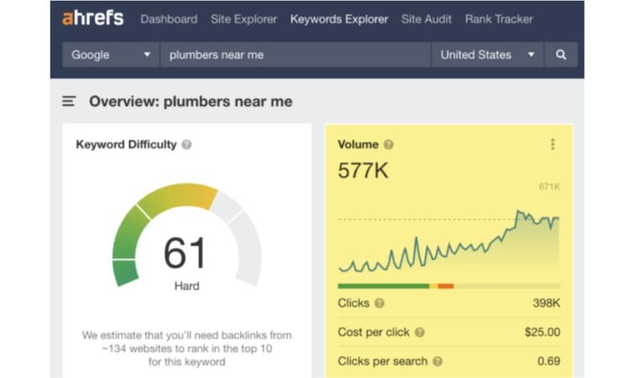Expand the United States country dropdown
Screen dimensions: 630x378
point(487,55)
